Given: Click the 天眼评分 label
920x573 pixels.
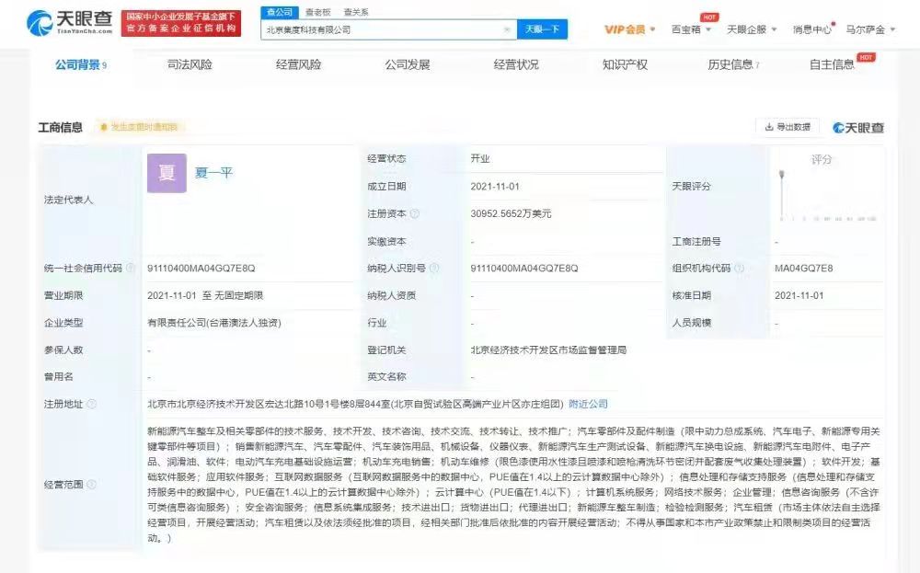Looking at the screenshot, I should click(692, 187).
